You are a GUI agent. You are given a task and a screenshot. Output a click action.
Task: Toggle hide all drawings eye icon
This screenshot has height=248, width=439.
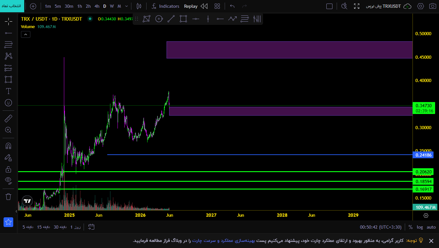pos(8,180)
